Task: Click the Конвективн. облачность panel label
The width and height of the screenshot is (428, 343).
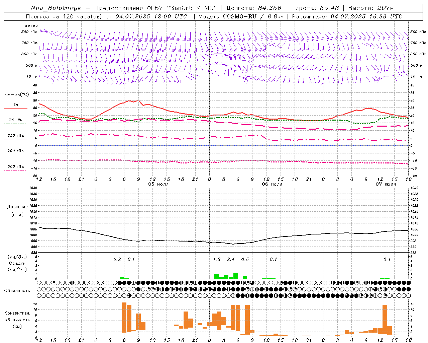Action: [x=17, y=317]
